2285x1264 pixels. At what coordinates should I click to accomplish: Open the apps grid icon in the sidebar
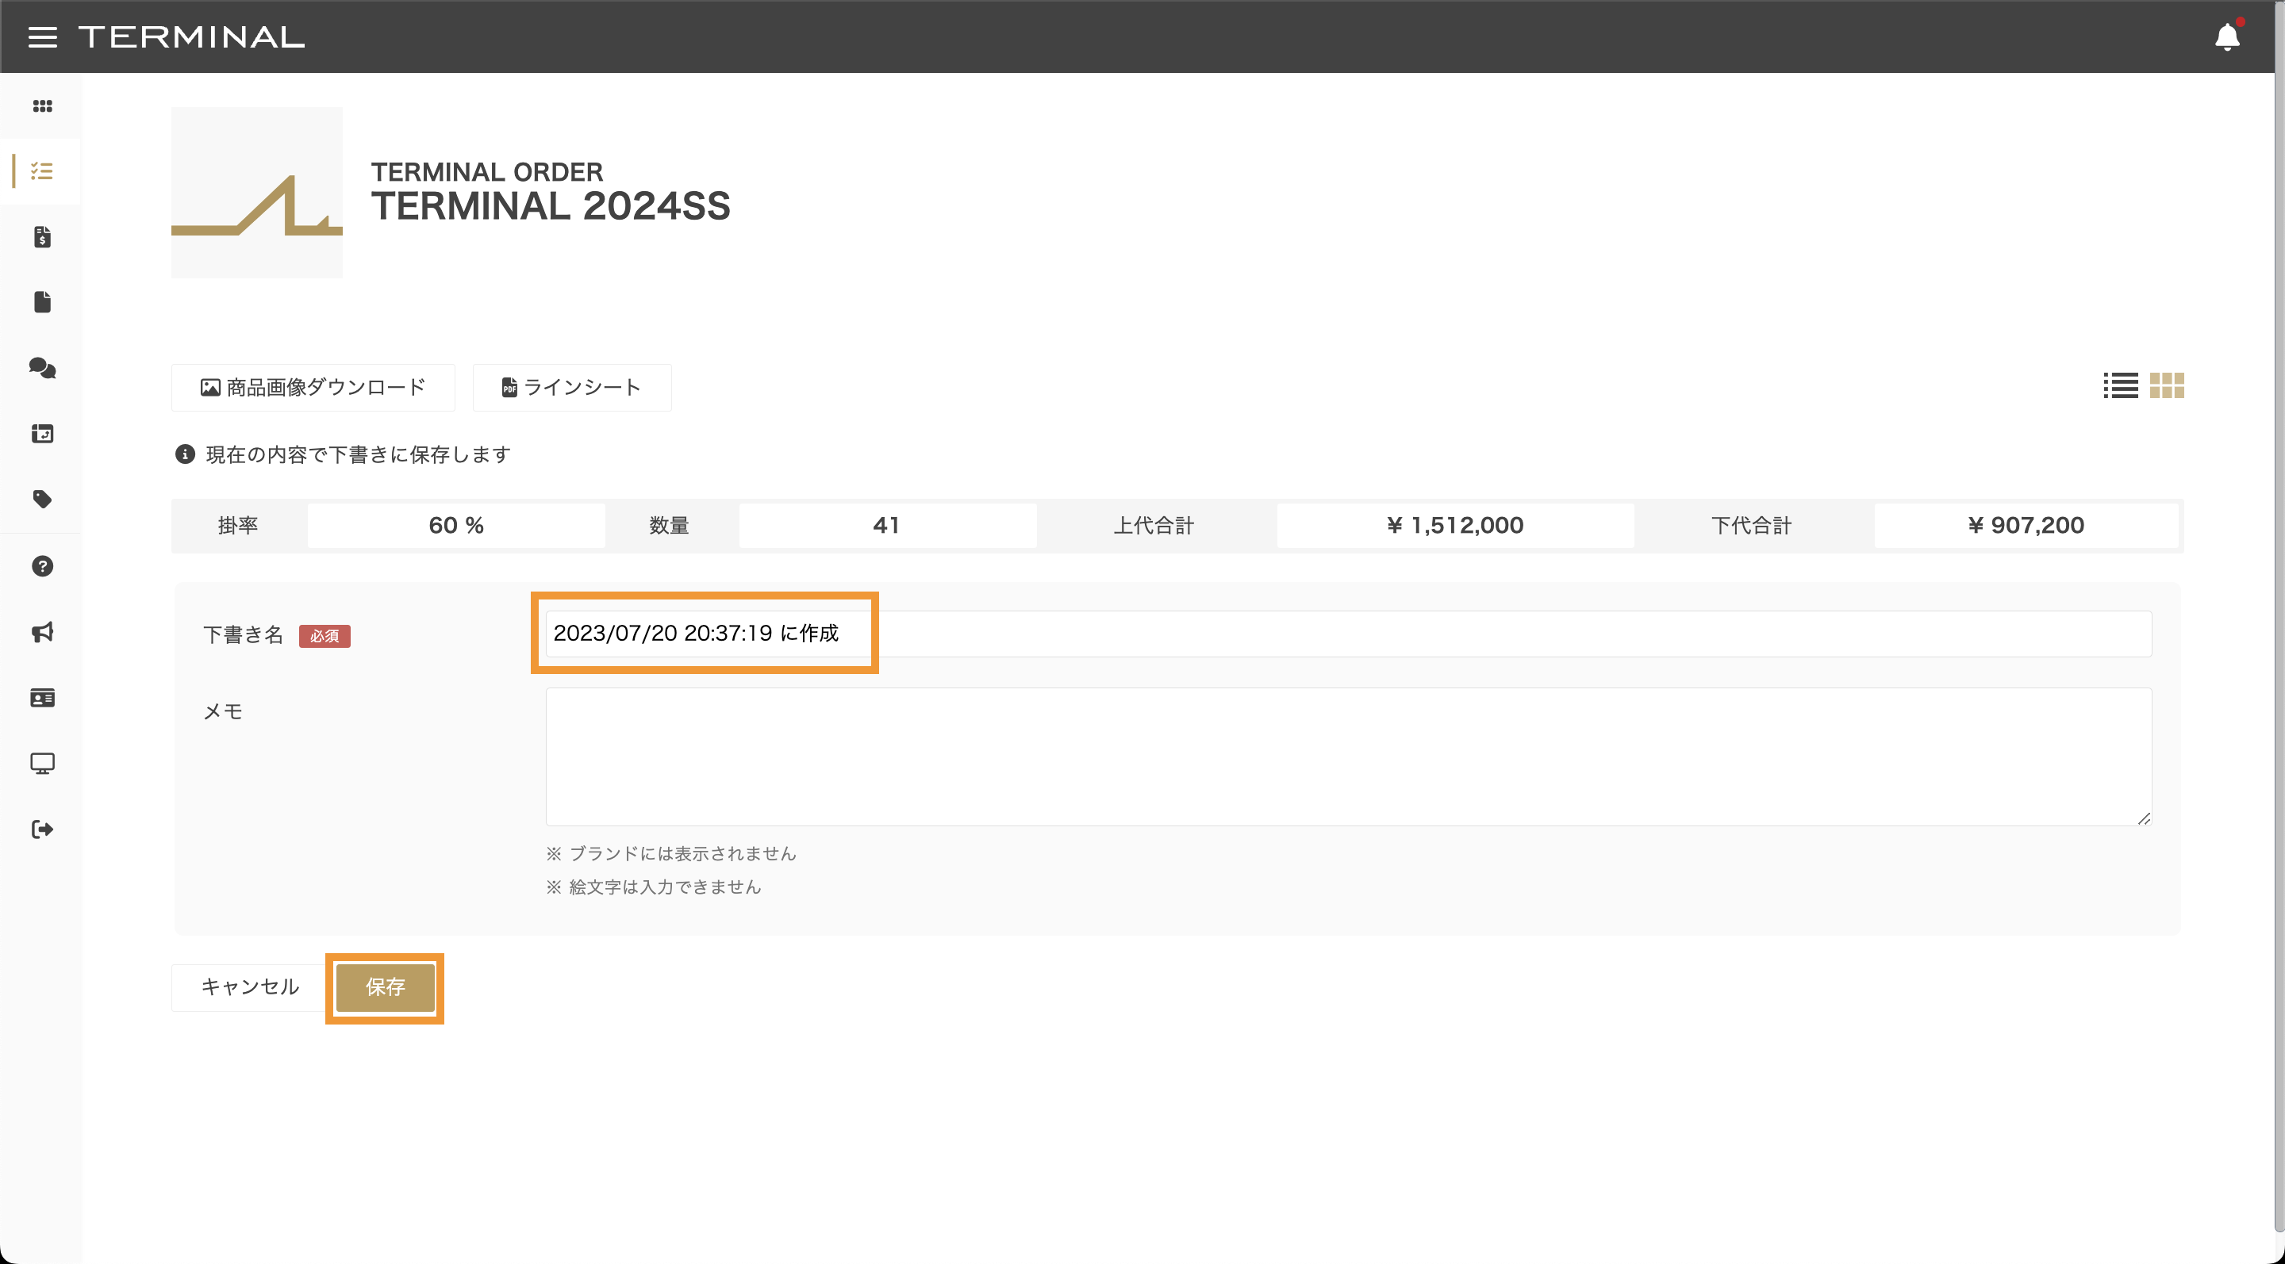42,106
